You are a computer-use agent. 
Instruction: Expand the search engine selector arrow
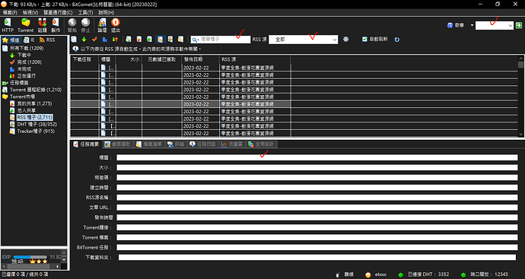pyautogui.click(x=472, y=25)
